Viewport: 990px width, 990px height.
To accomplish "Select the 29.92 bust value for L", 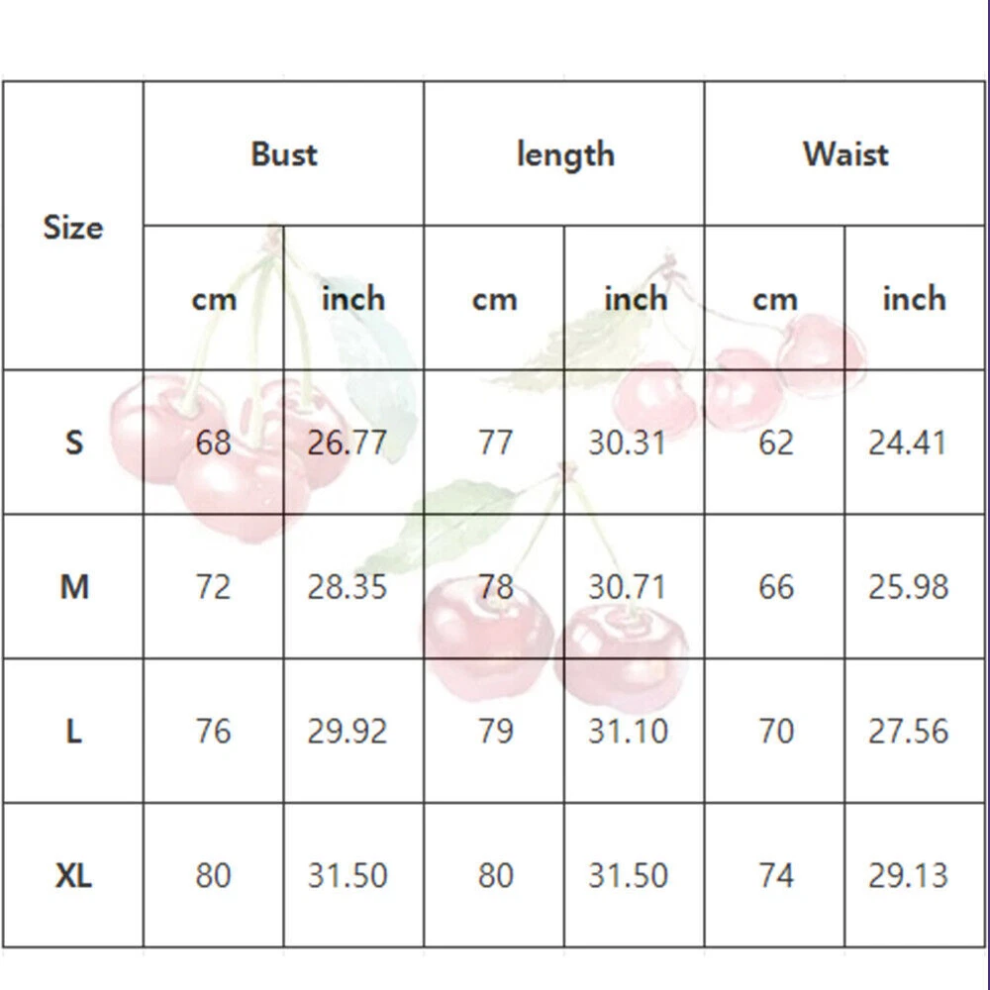I will coord(346,731).
